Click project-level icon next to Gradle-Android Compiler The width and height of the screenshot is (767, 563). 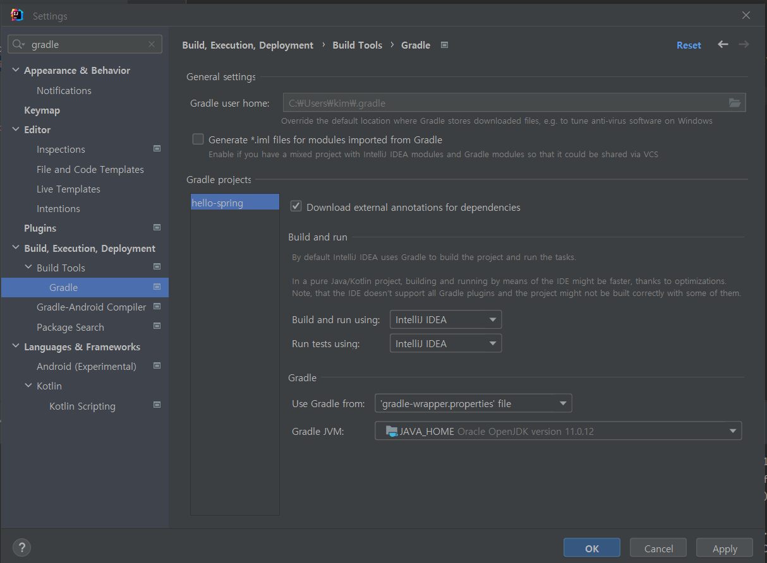157,307
